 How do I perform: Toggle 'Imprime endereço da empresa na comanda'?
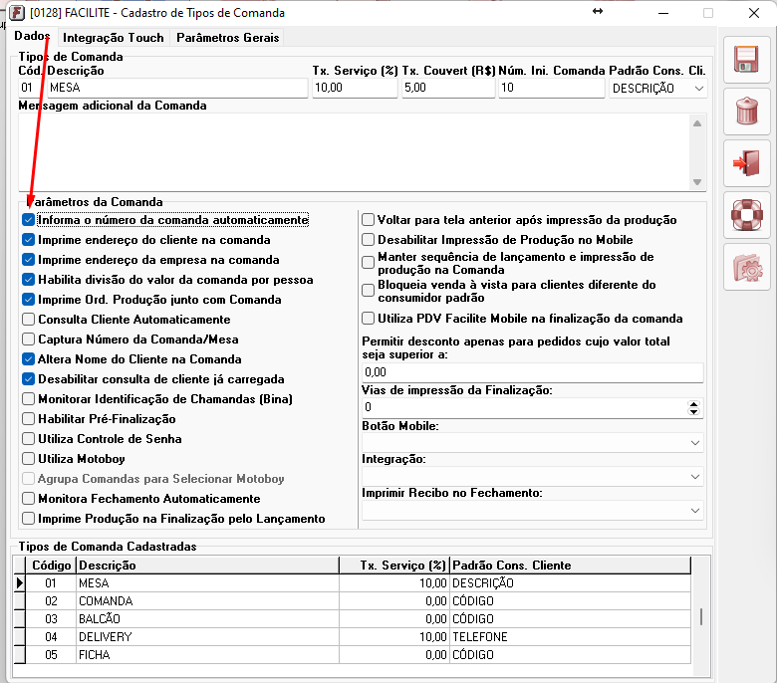[x=28, y=260]
